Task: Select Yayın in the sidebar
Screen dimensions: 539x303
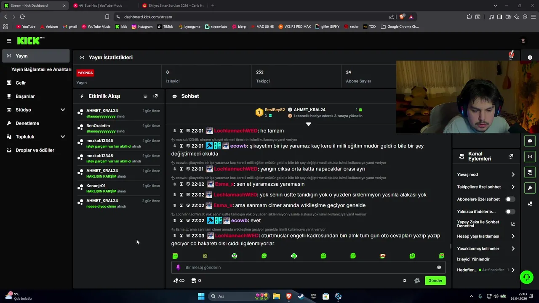Action: [x=36, y=56]
